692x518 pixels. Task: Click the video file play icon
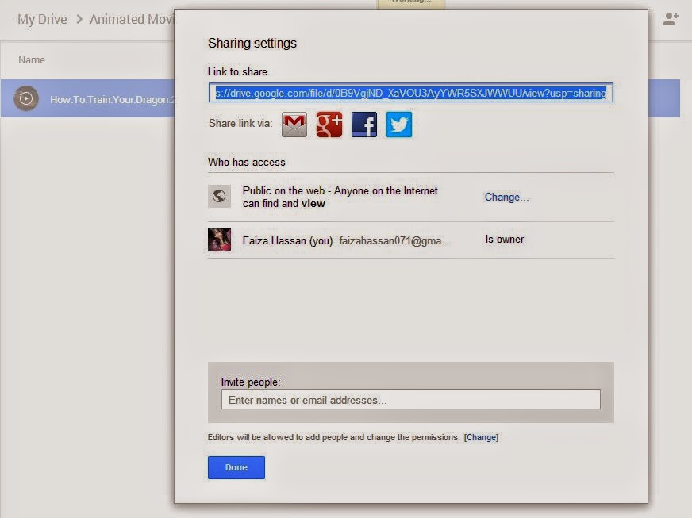(26, 98)
